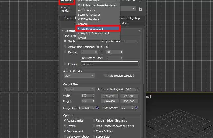The height and width of the screenshot is (138, 213).
Task: Apply the 640x480 preset size
Action: coord(109,101)
